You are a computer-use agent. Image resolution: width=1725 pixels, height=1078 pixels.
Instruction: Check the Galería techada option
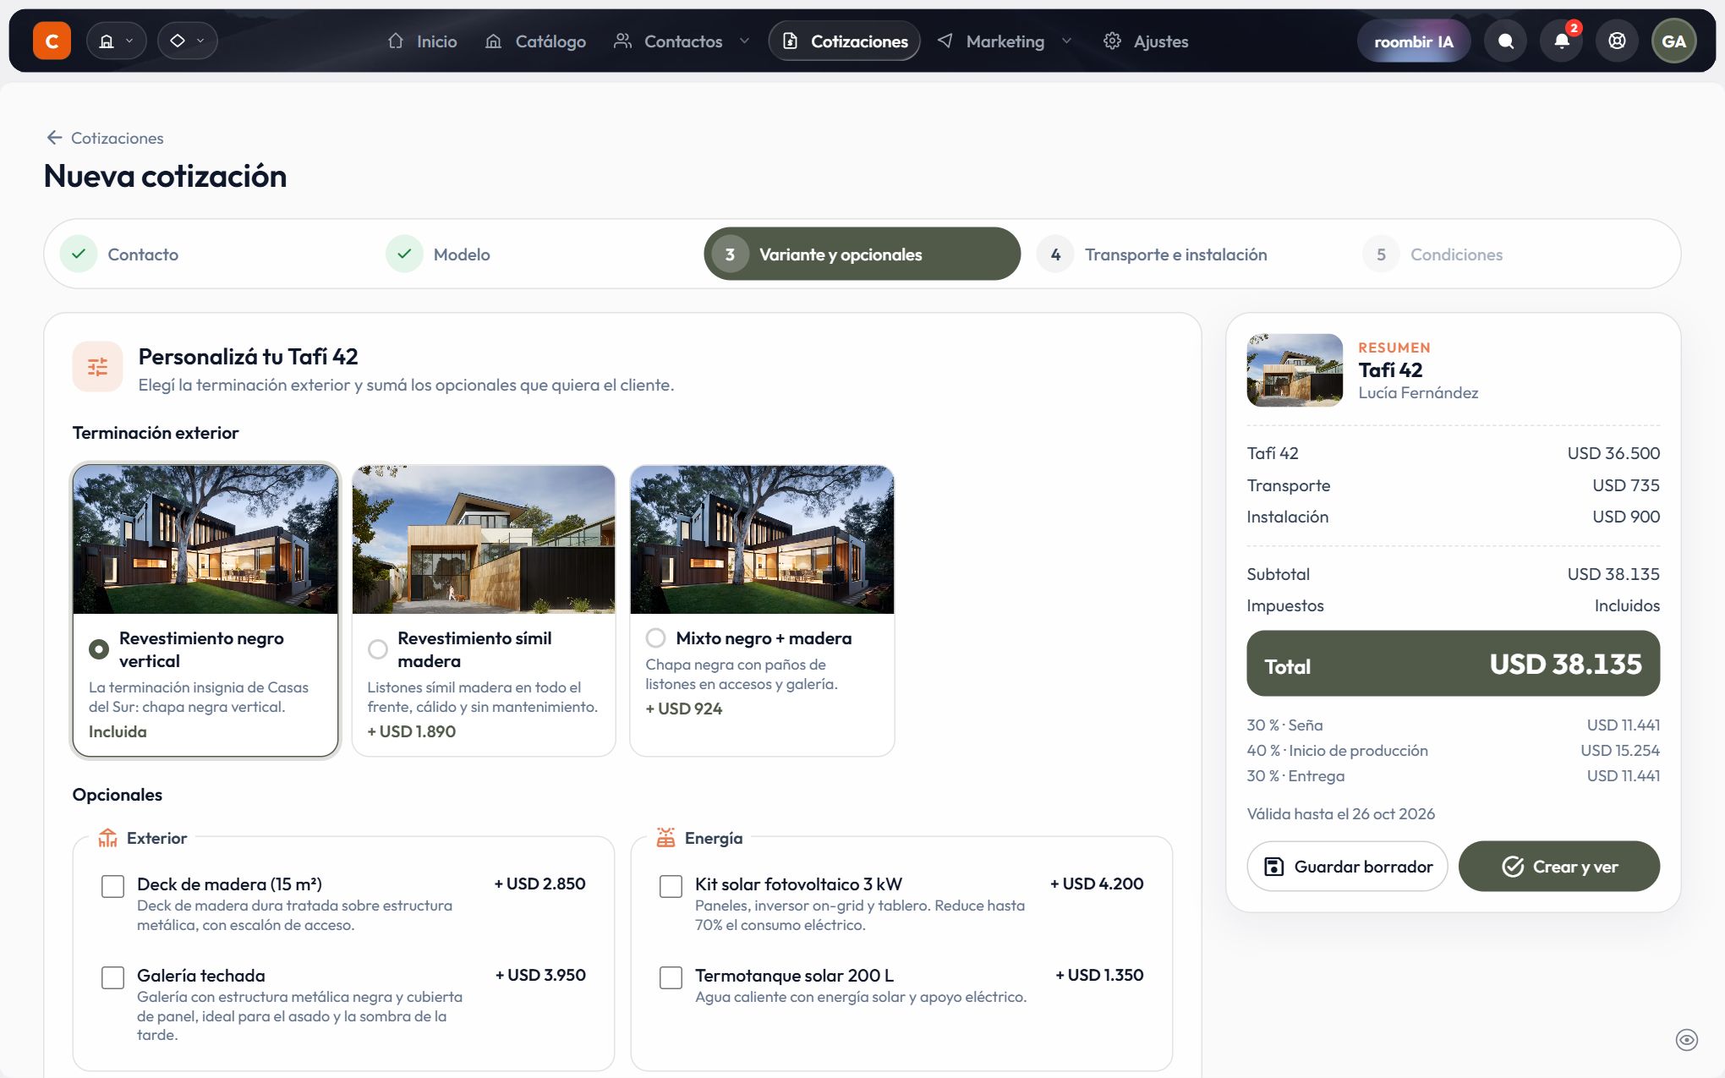[x=112, y=977]
